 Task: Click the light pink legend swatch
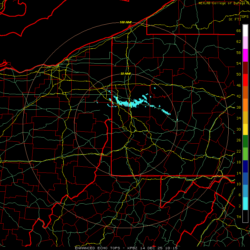coord(245,42)
